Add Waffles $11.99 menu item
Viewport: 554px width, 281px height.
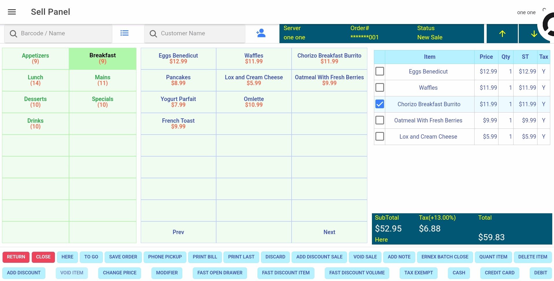coord(254,58)
